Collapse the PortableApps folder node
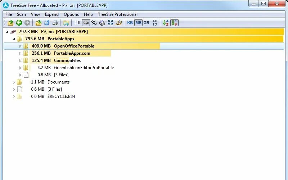Viewport: 288px width, 180px height. (x=14, y=39)
